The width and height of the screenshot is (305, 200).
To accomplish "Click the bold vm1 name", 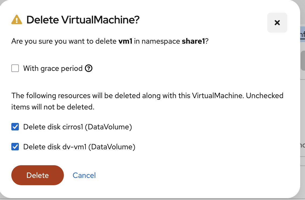I will [x=125, y=42].
